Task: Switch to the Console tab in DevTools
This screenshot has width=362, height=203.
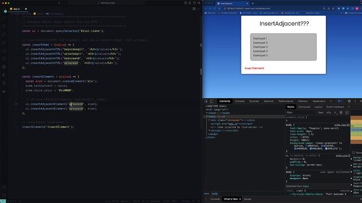Action: pos(240,101)
